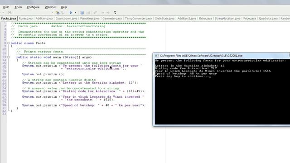Viewport: 290px width, 163px height.
Task: Click console output 'Dialing code for Antarctica: 717'
Action: tap(186, 68)
